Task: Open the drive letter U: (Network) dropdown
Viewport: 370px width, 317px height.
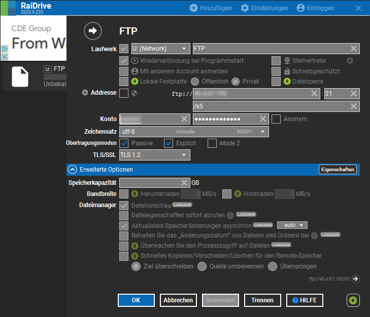Action: [160, 49]
